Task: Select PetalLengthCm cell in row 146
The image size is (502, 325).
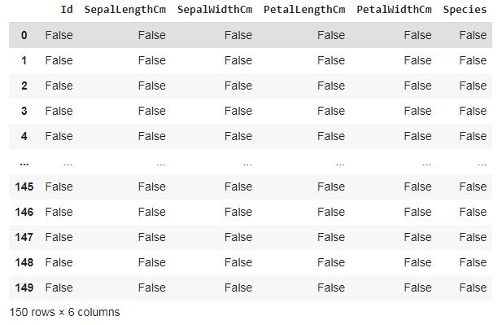Action: pos(331,212)
